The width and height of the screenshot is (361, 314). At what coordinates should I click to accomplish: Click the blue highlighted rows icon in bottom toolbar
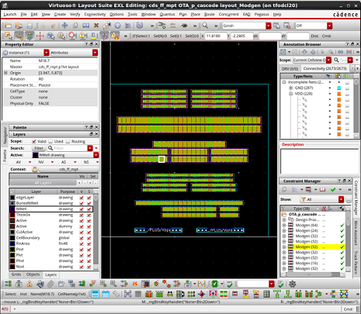[95, 294]
